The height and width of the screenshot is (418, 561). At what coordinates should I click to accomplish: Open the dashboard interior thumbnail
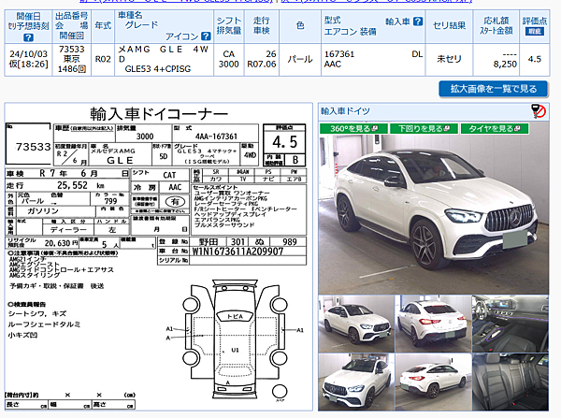tap(511, 324)
